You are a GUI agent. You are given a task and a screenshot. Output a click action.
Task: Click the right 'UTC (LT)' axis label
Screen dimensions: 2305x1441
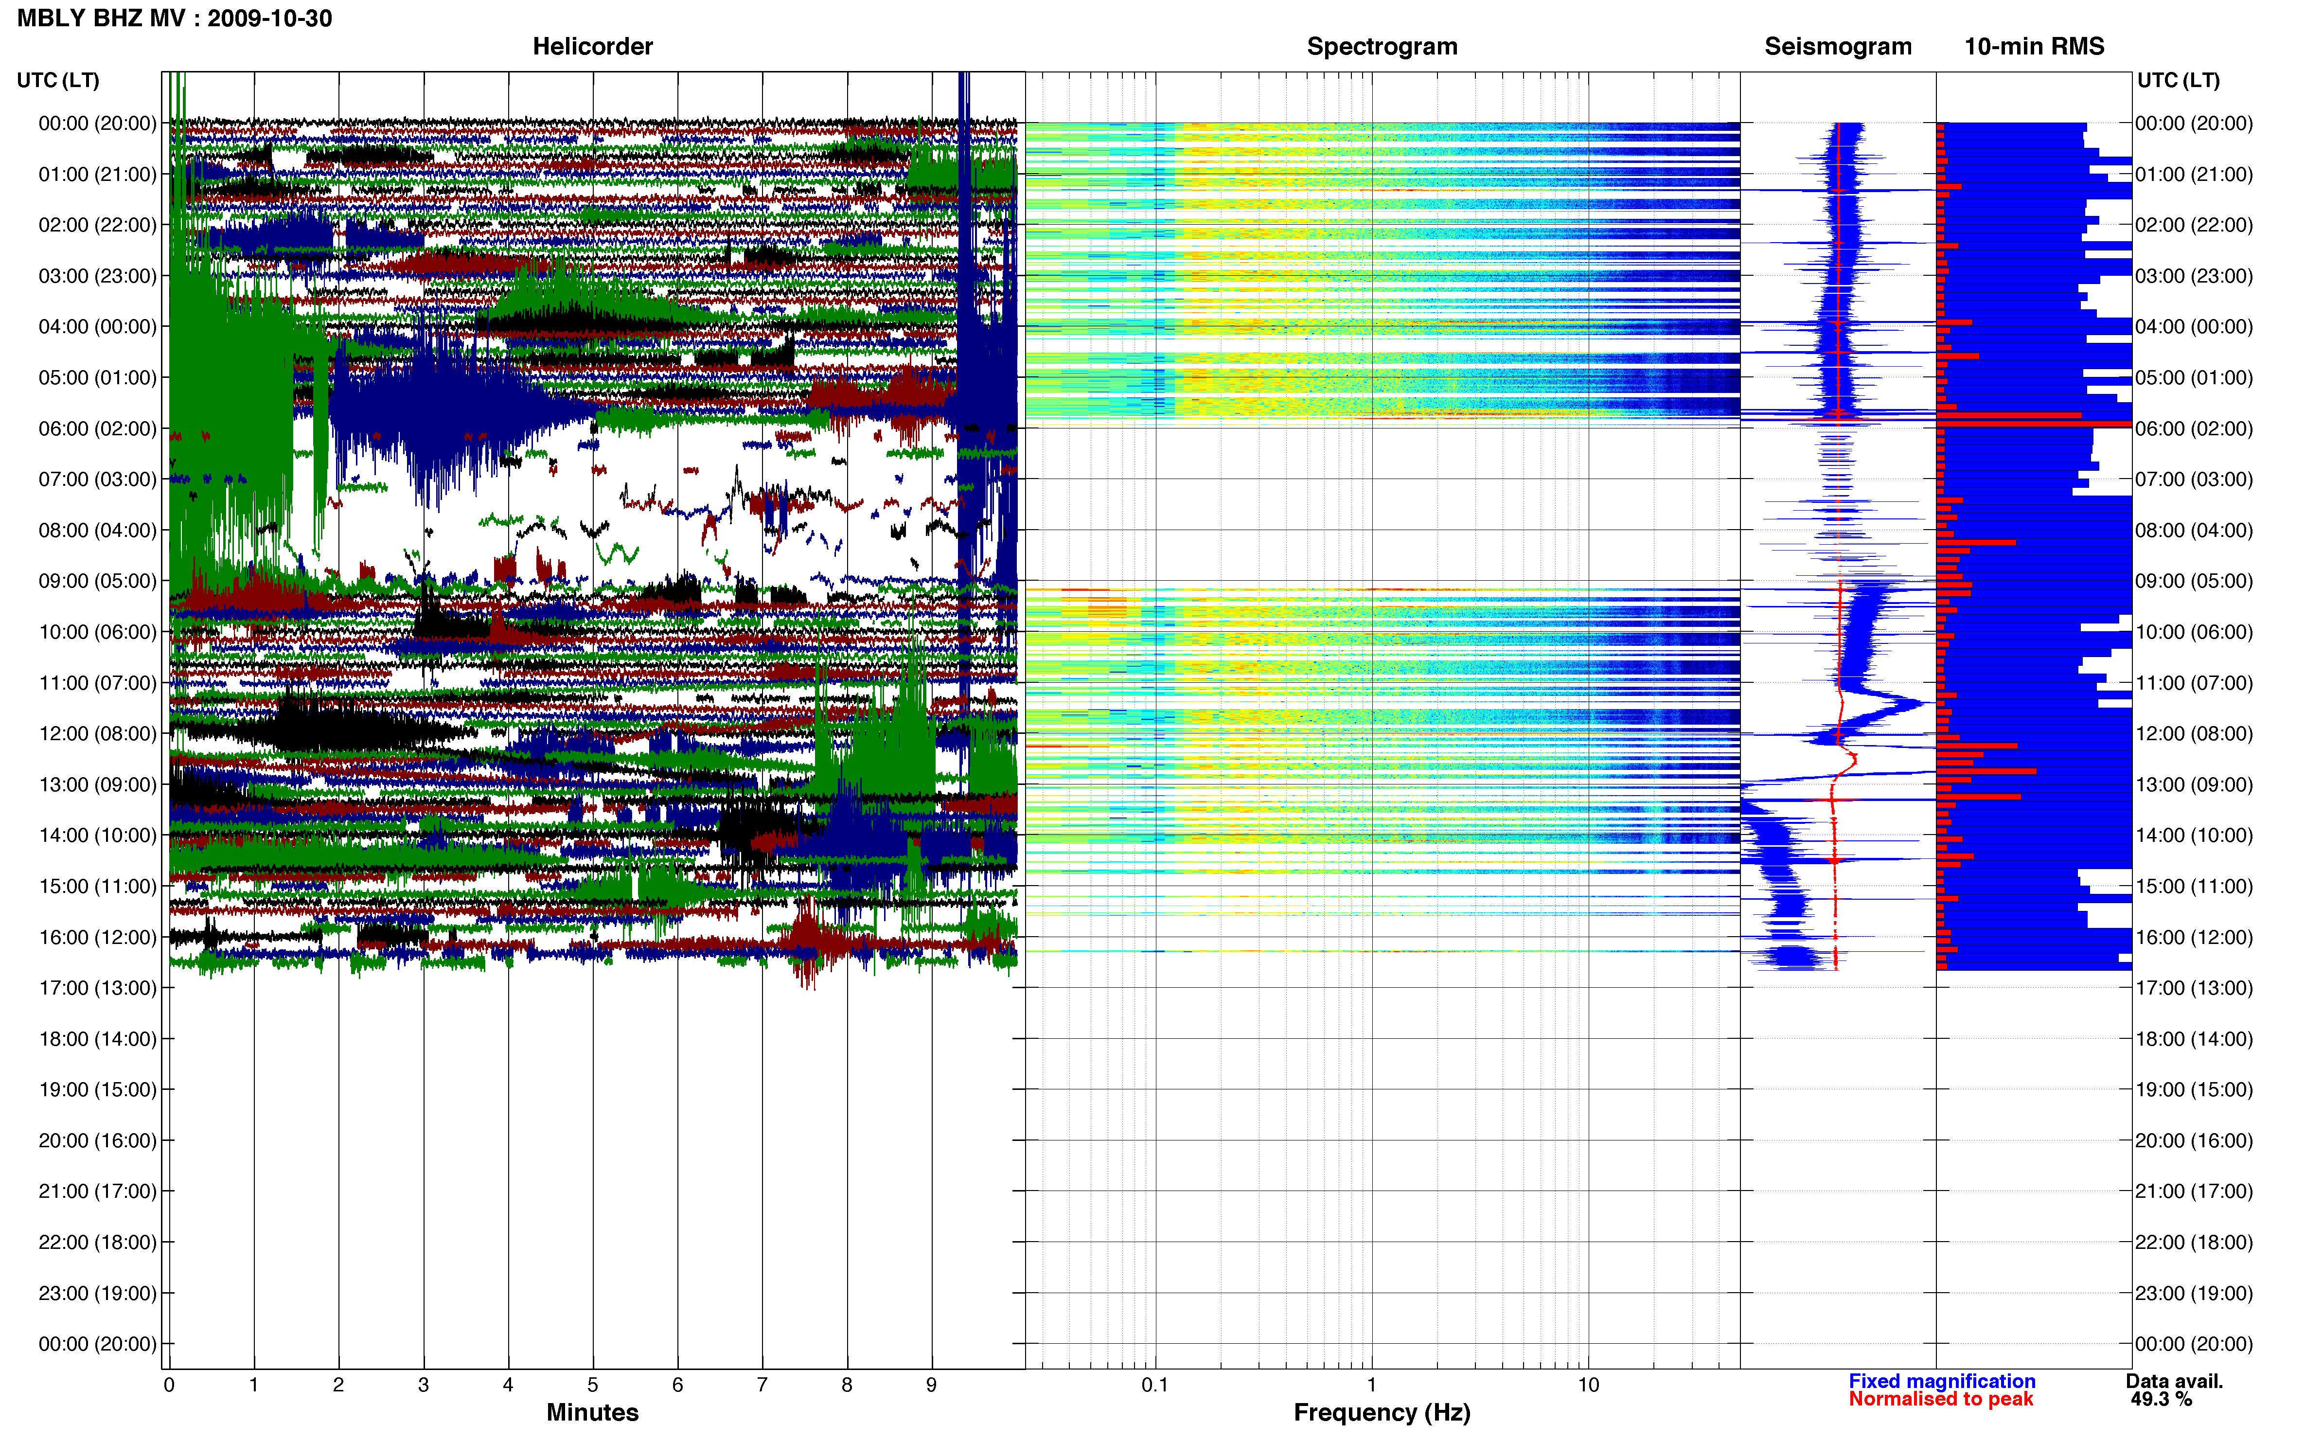2178,80
